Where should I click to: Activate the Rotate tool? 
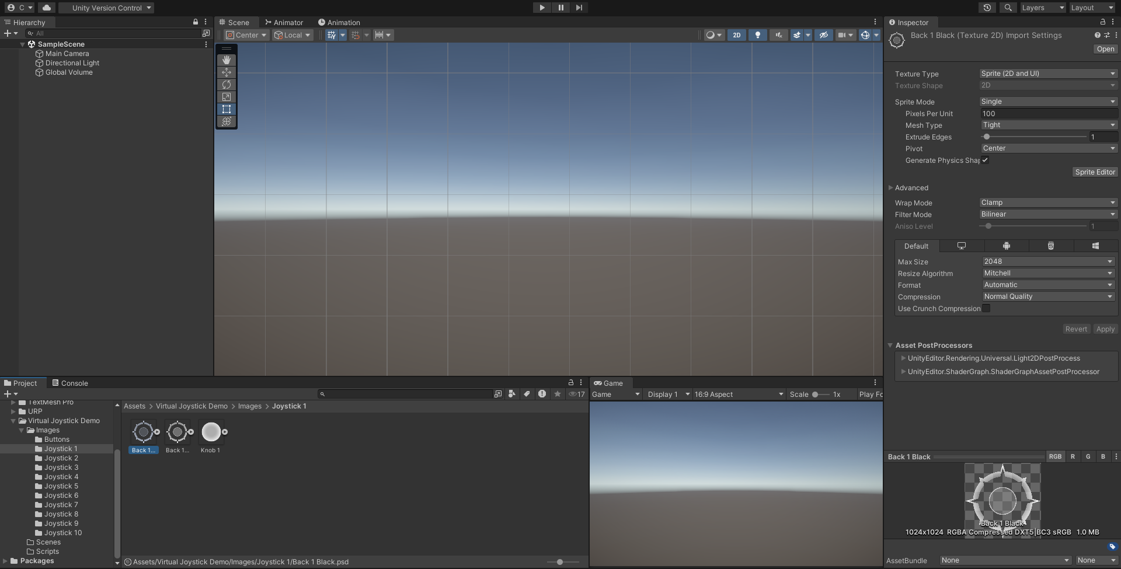(227, 85)
